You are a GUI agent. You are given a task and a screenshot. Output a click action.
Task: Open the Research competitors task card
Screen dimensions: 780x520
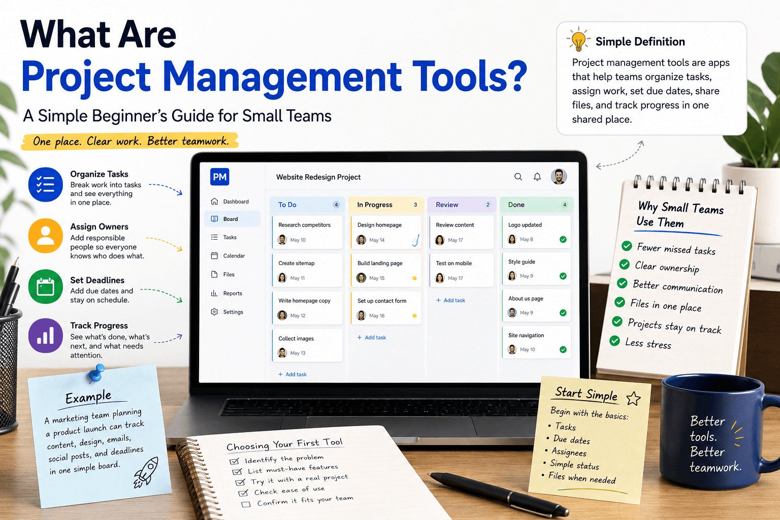click(x=307, y=232)
